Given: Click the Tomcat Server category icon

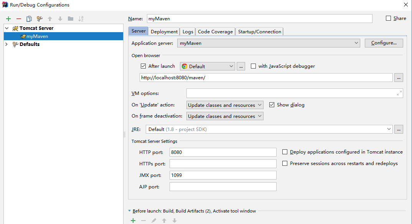Looking at the screenshot, I should [x=15, y=28].
